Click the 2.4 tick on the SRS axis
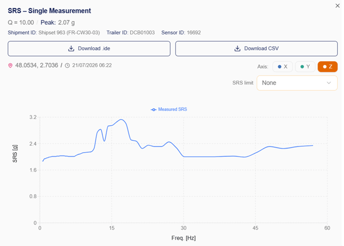344x246 pixels. tap(33, 144)
